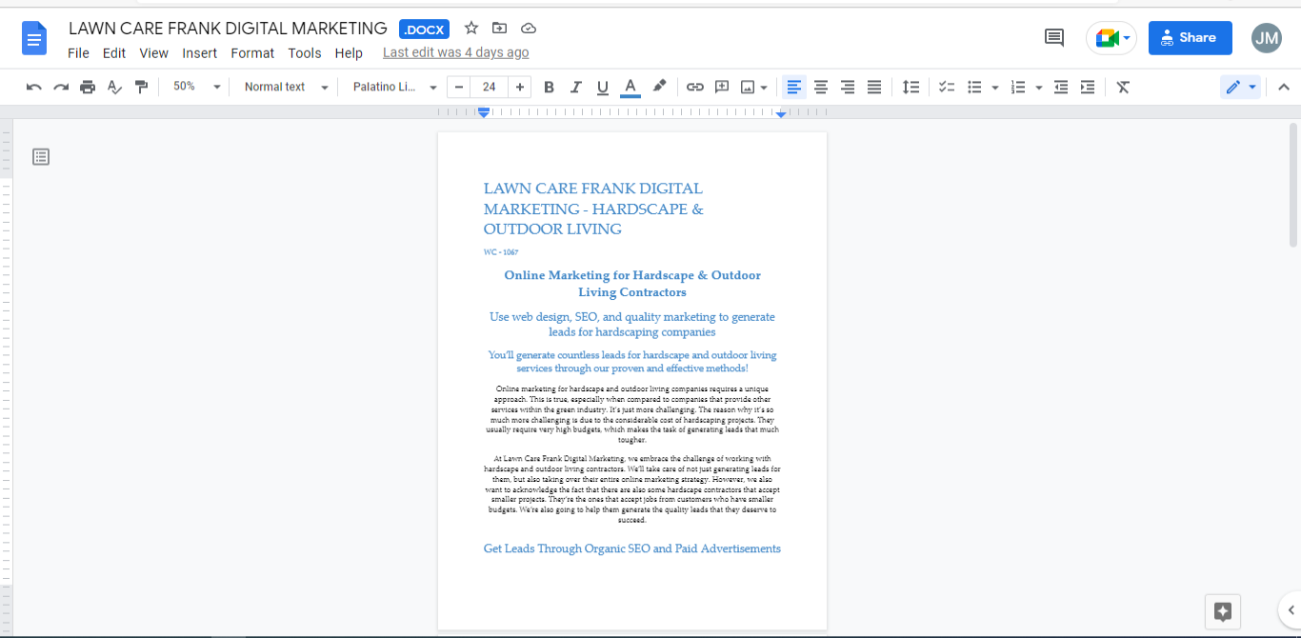Click the font size input field
This screenshot has height=638, width=1301.
point(489,87)
